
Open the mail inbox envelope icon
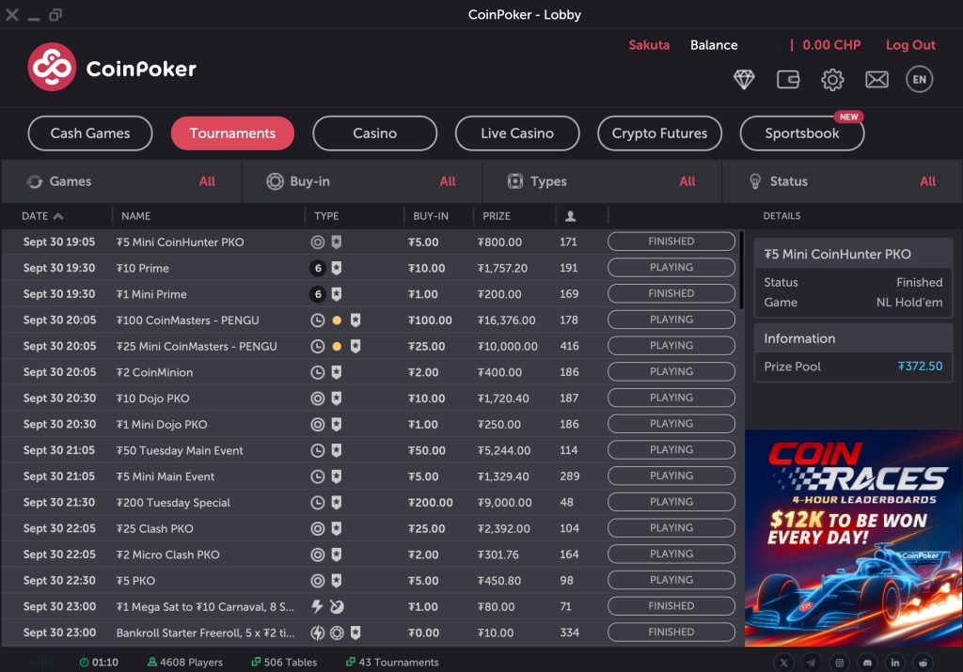click(x=876, y=80)
